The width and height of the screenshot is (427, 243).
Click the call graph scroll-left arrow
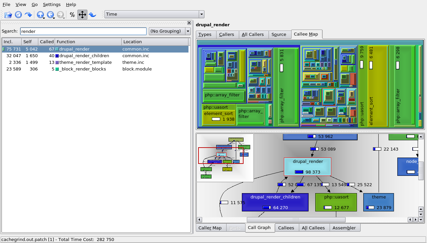(x=199, y=220)
